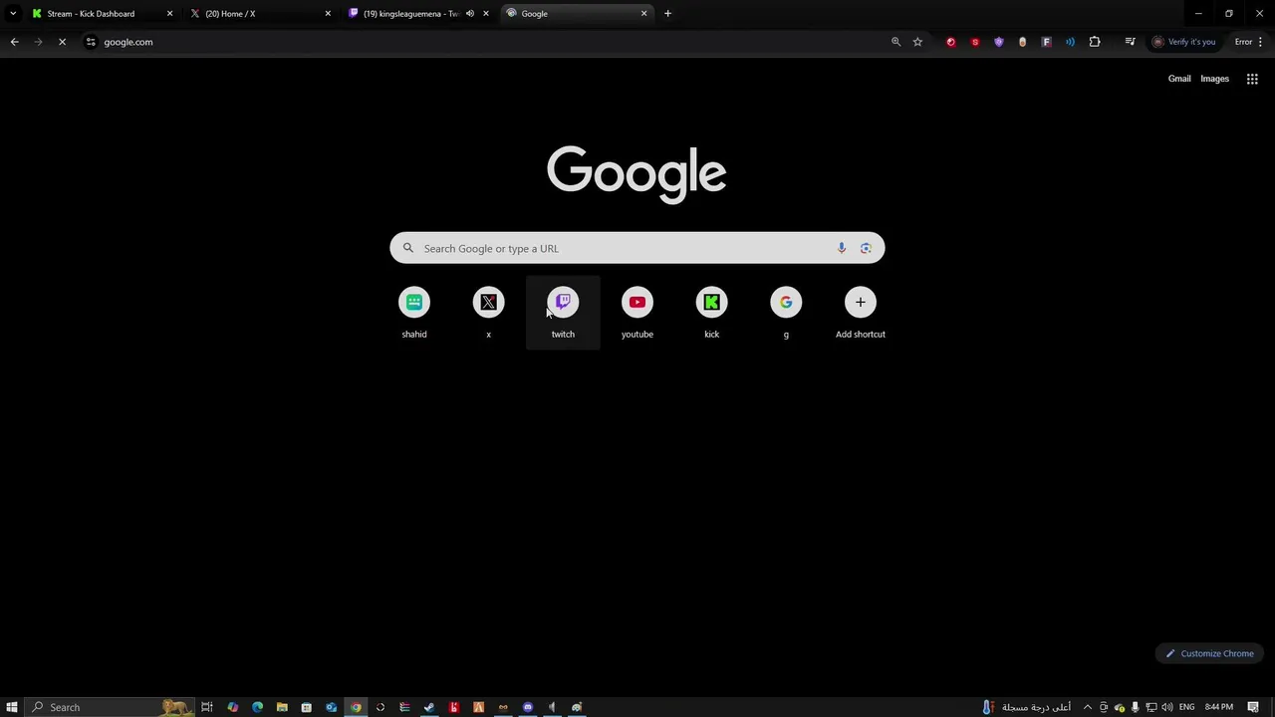Image resolution: width=1275 pixels, height=717 pixels.
Task: Open the shahid shortcut tile
Action: click(414, 313)
